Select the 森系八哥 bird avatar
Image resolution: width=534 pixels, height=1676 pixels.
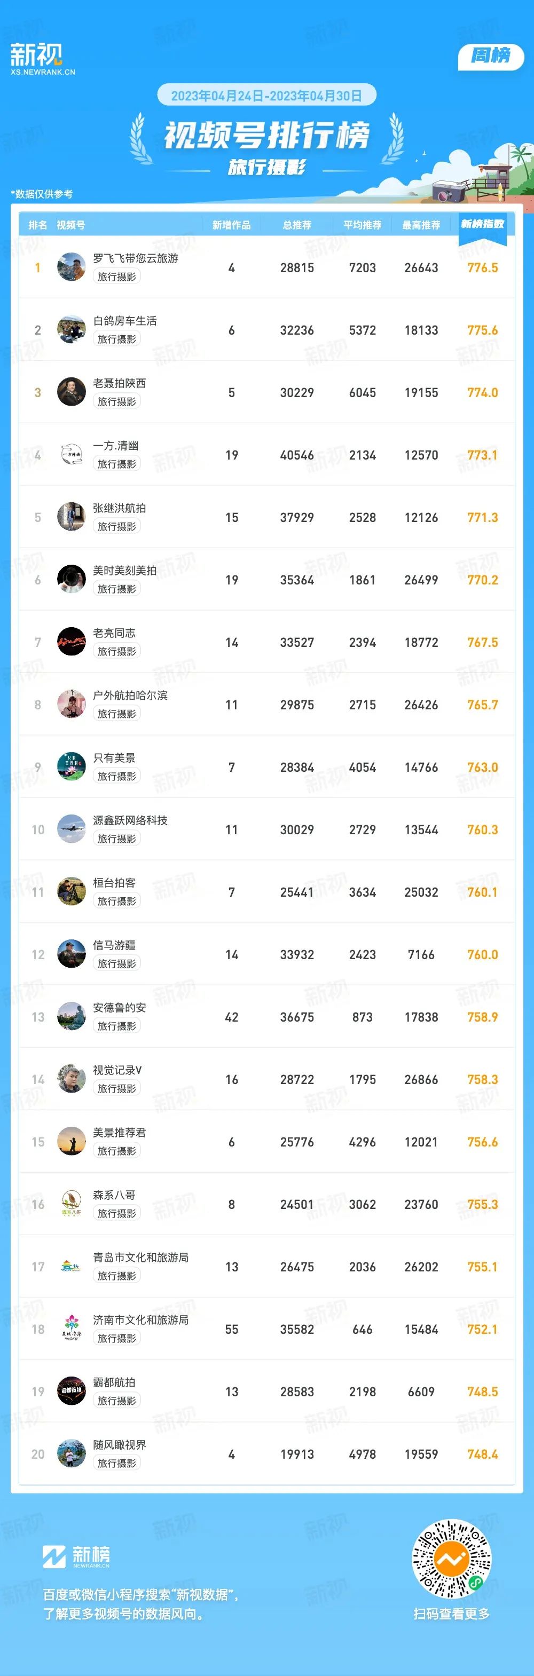click(x=72, y=1204)
